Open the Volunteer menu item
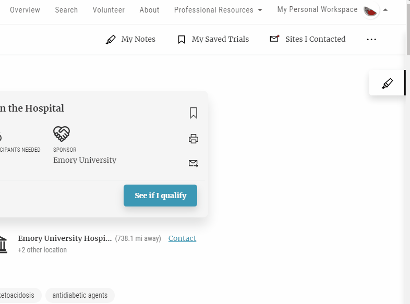The height and width of the screenshot is (304, 410). tap(108, 10)
